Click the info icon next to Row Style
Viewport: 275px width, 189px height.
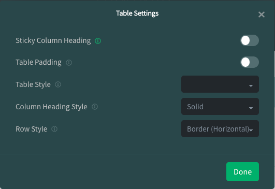[x=54, y=129]
